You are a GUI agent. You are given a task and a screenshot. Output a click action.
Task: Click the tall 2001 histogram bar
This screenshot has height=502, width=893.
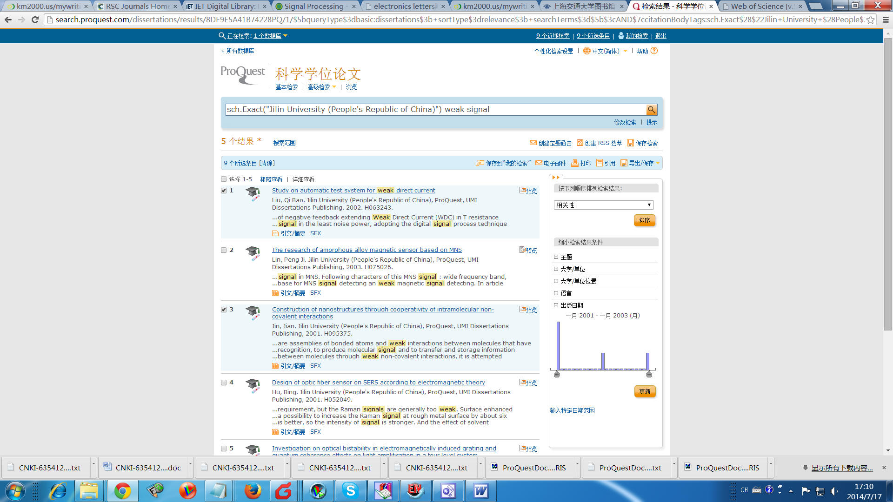click(x=558, y=346)
